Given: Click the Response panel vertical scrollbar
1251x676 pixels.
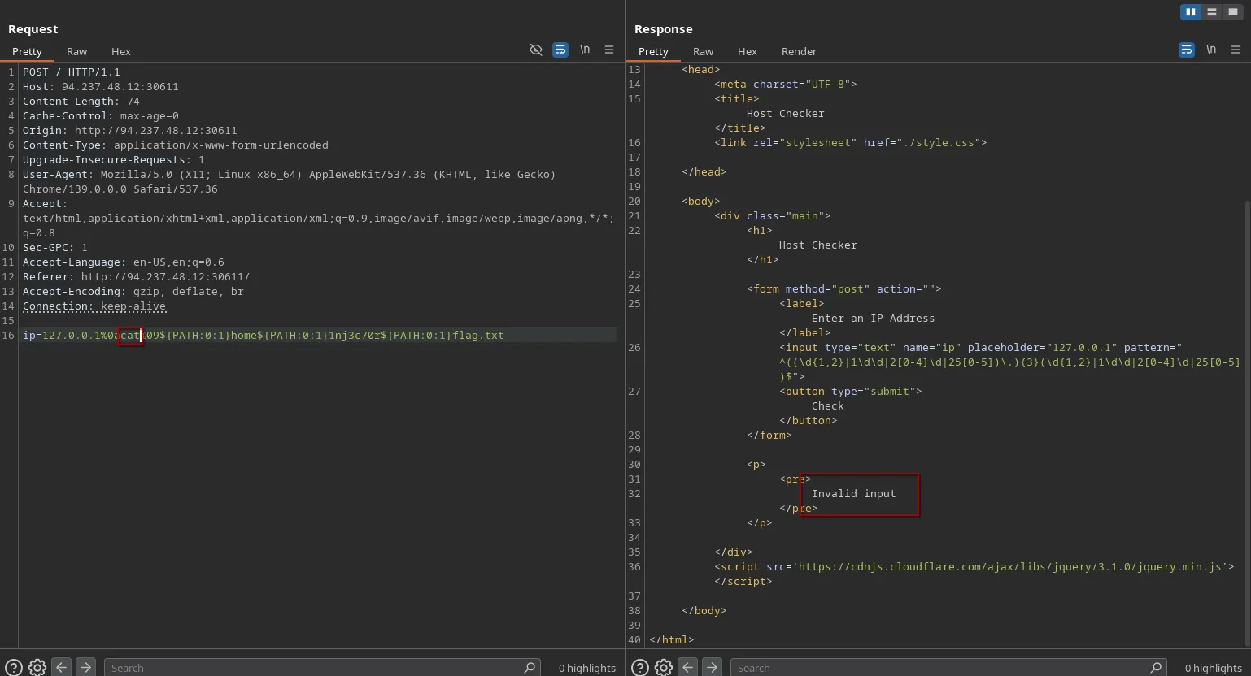Looking at the screenshot, I should pos(1247,422).
